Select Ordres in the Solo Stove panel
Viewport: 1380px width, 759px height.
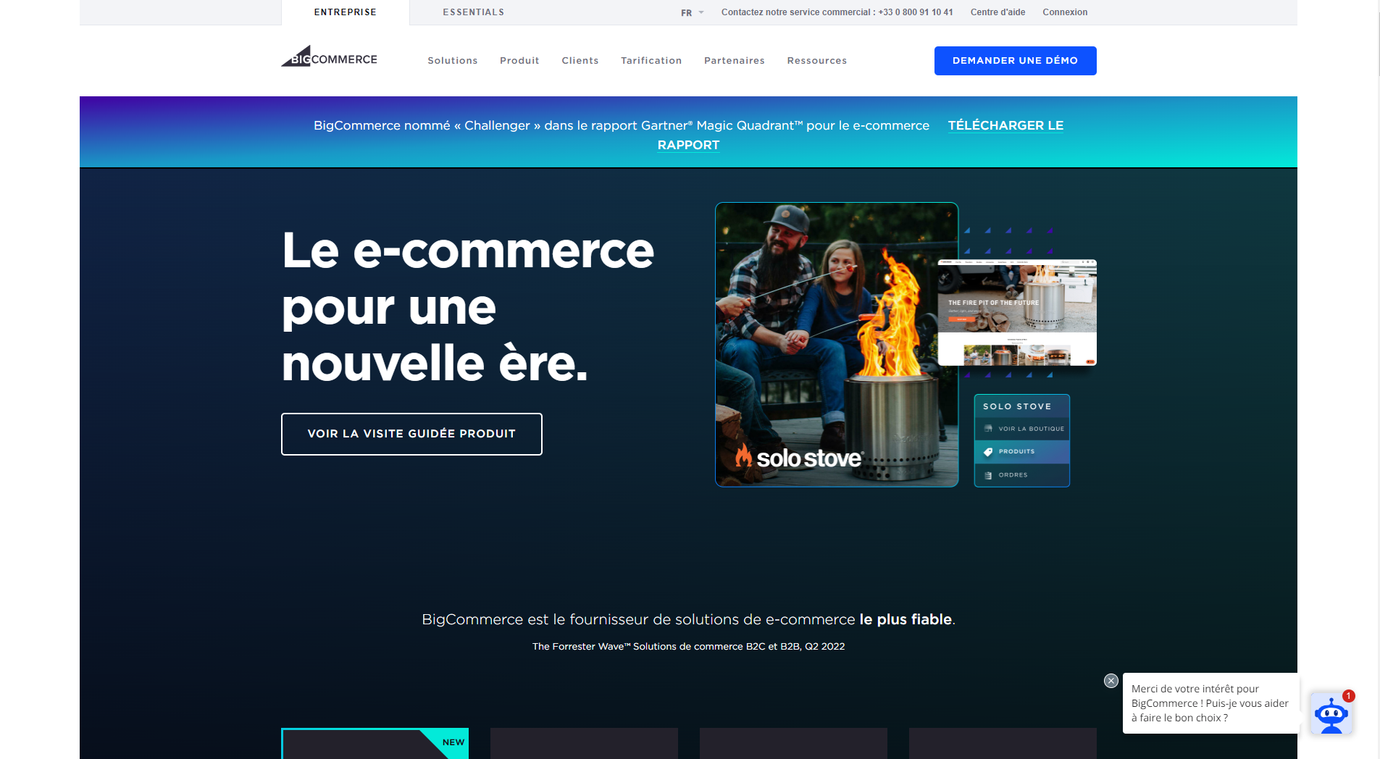coord(1022,475)
